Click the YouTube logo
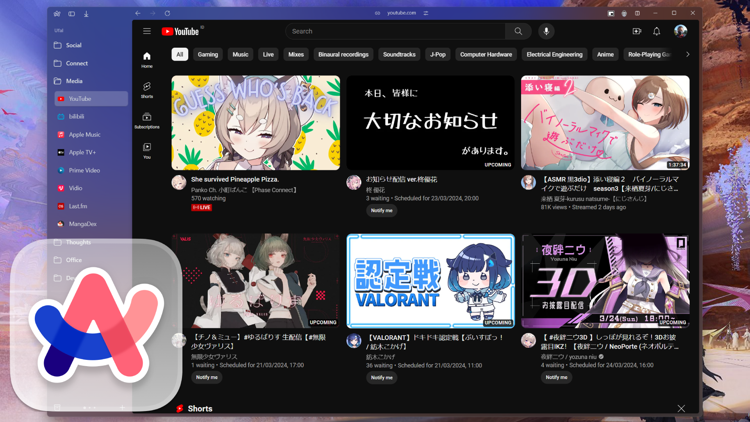The width and height of the screenshot is (750, 422). point(180,31)
